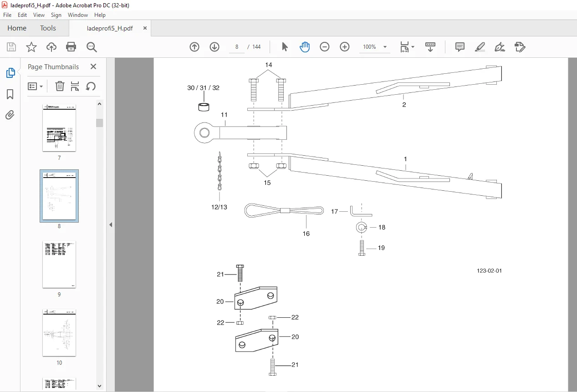Image resolution: width=577 pixels, height=392 pixels.
Task: Click the thumbnail panel scrollbar handle
Action: pos(99,123)
